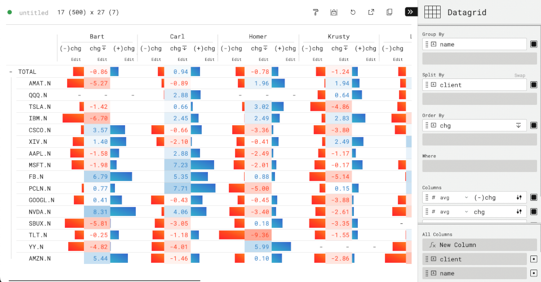Collapse the settings panel with double-chevron button
The height and width of the screenshot is (282, 541).
tap(410, 12)
